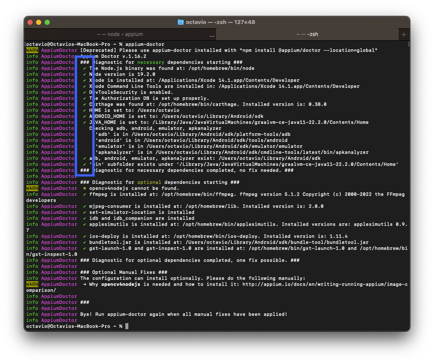Click 'necessary dependencies completed, no fix needed' line
Viewport: 434px width, 363px height.
pos(187,170)
